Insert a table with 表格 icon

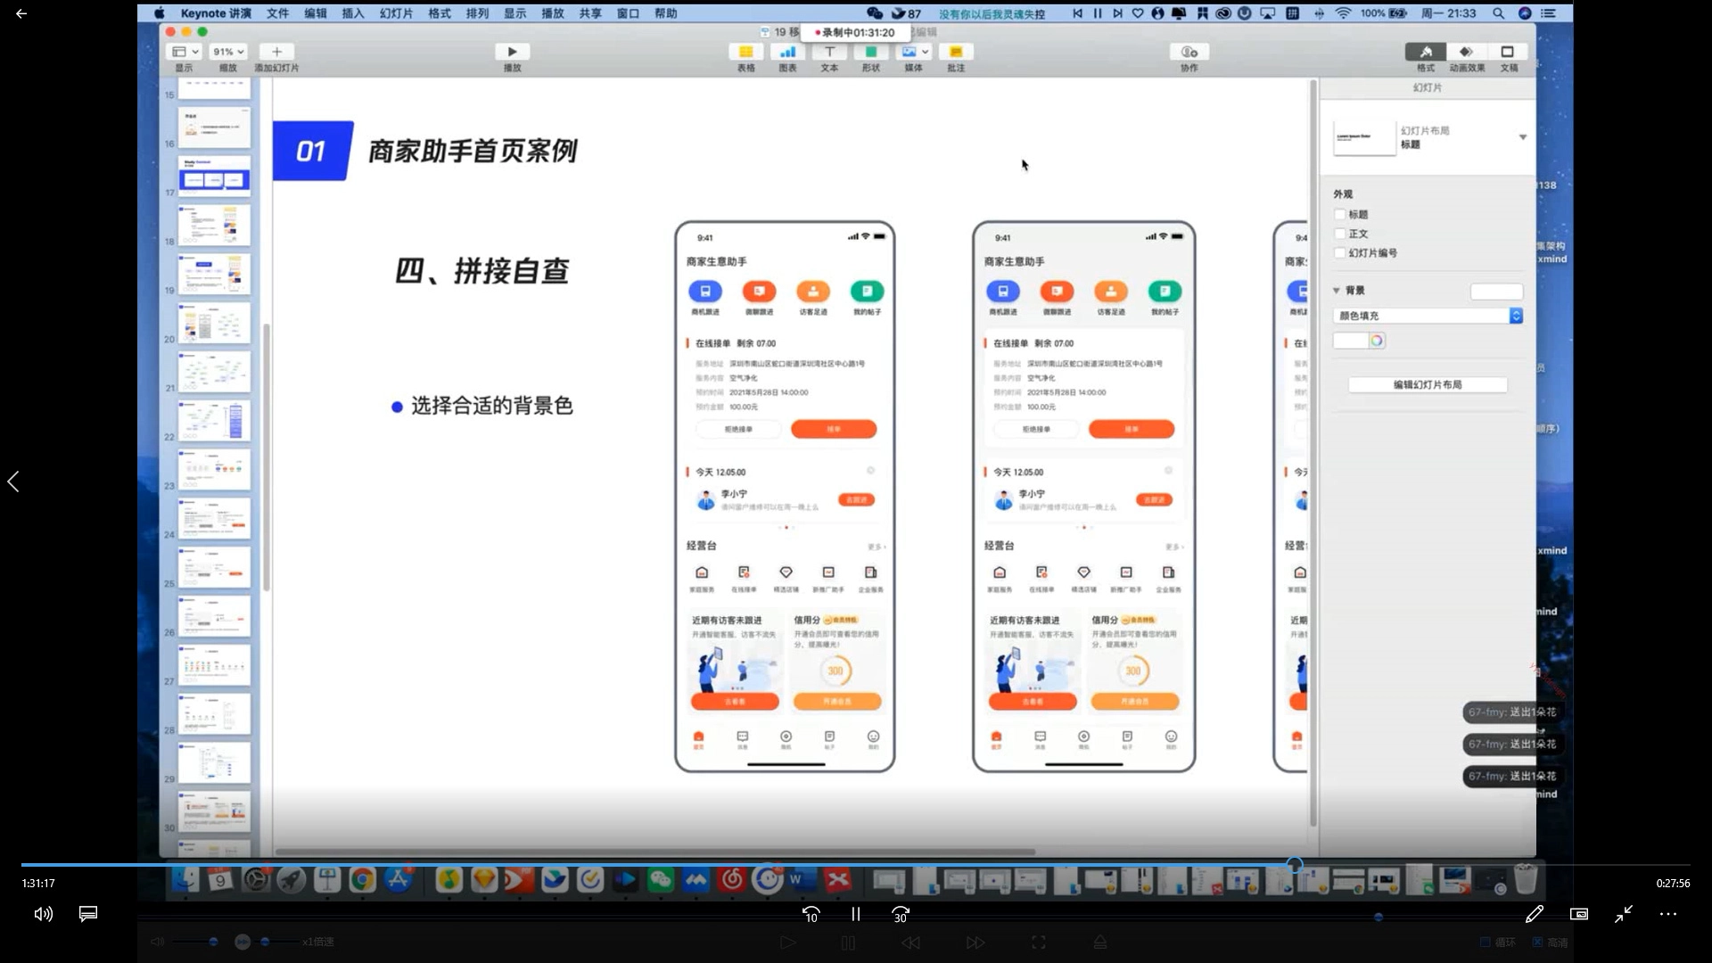tap(745, 52)
